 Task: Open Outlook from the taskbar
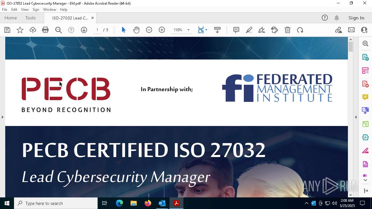(x=162, y=203)
